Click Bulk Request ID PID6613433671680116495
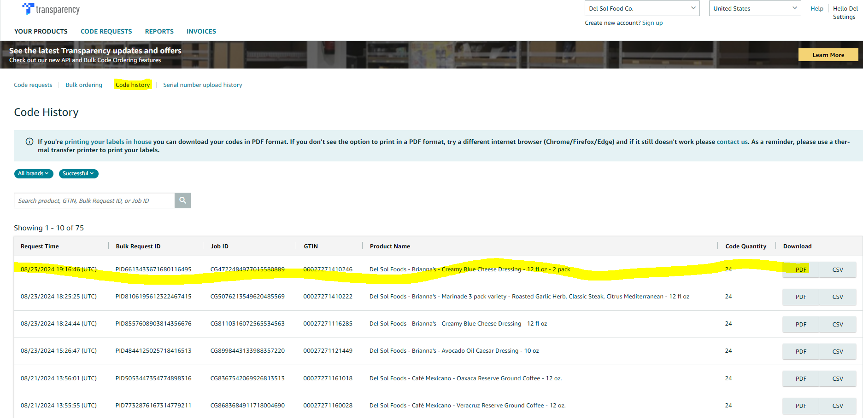The height and width of the screenshot is (418, 863). (153, 269)
